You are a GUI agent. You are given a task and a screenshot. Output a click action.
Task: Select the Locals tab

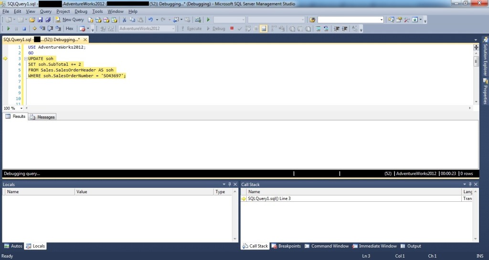[35, 246]
